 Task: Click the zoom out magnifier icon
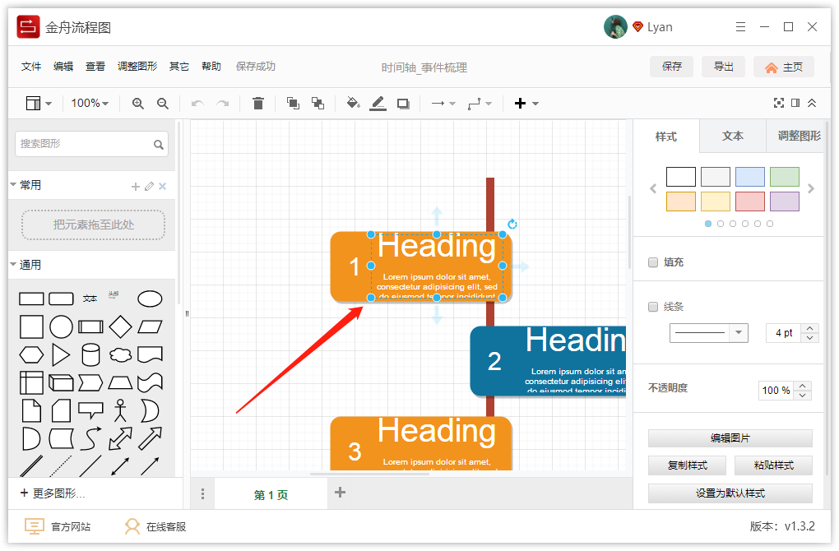(x=163, y=104)
